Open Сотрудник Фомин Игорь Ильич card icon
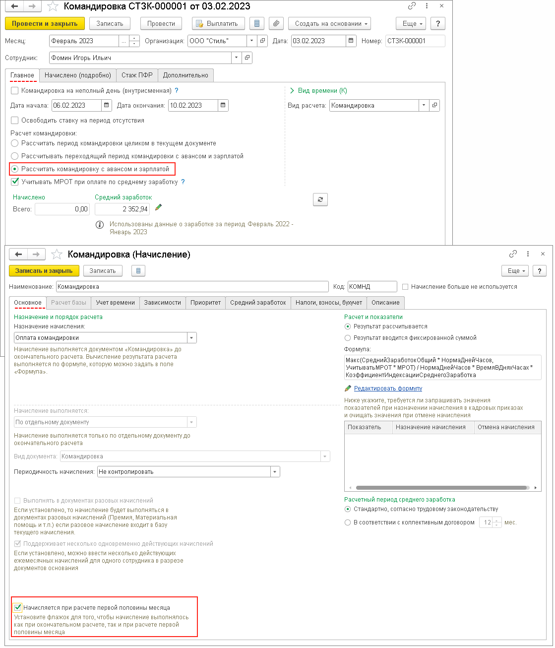 click(247, 58)
